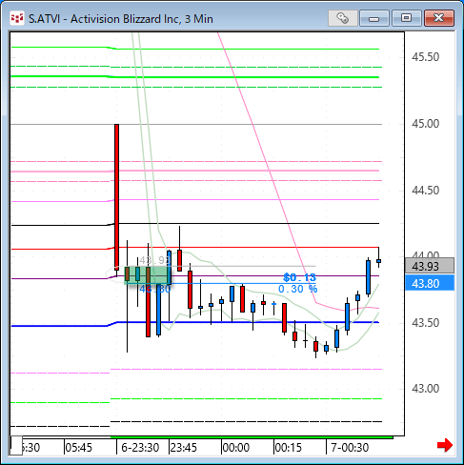464x465 pixels.
Task: Click the 45.00 price scale label
Action: point(425,124)
